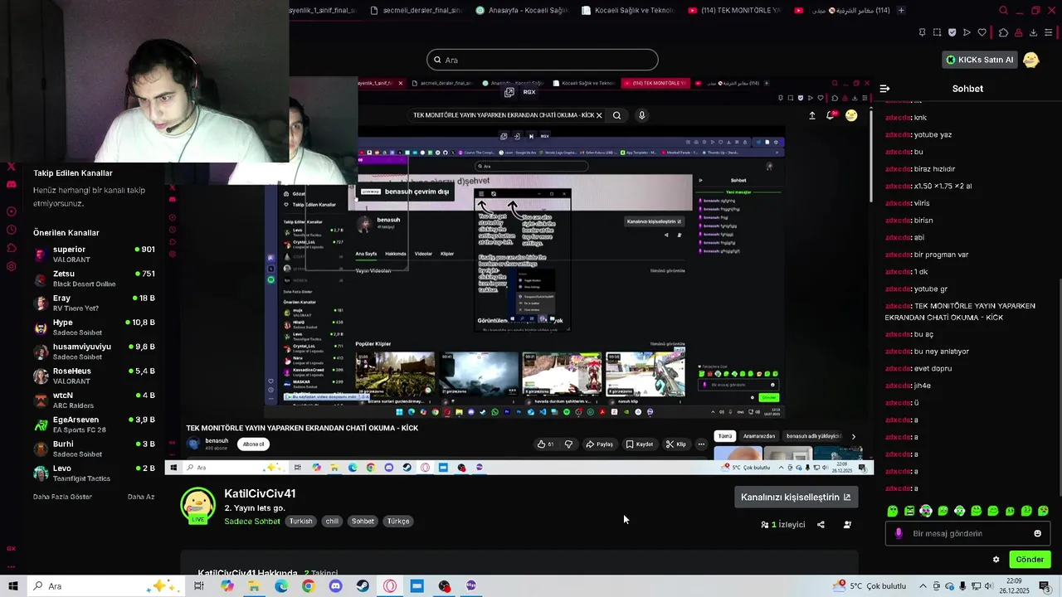This screenshot has height=597, width=1062.
Task: Open superior's VALORANT channel
Action: point(94,255)
